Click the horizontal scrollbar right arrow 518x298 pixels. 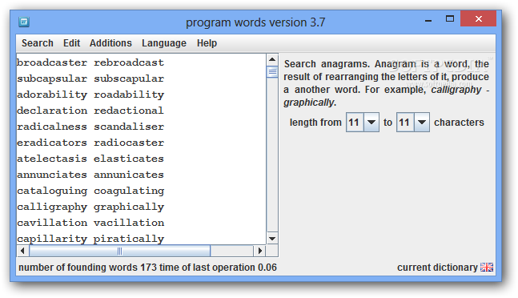pos(260,251)
